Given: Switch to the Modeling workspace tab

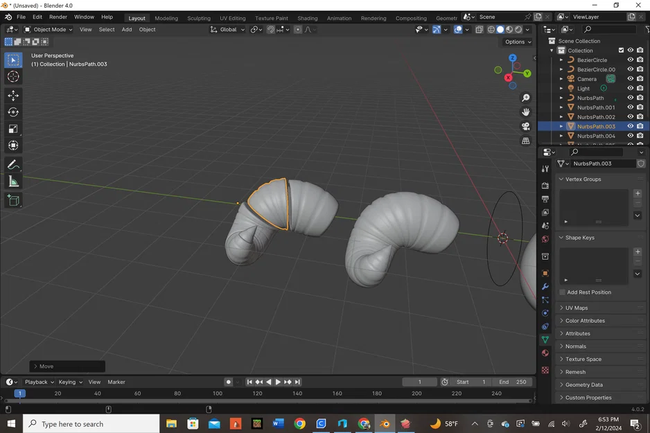Looking at the screenshot, I should coord(166,18).
